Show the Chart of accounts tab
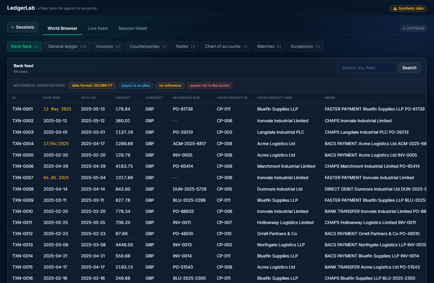This screenshot has width=434, height=283. pos(226,46)
